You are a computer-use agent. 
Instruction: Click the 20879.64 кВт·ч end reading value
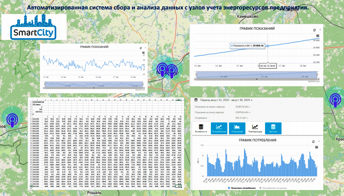[243, 113]
